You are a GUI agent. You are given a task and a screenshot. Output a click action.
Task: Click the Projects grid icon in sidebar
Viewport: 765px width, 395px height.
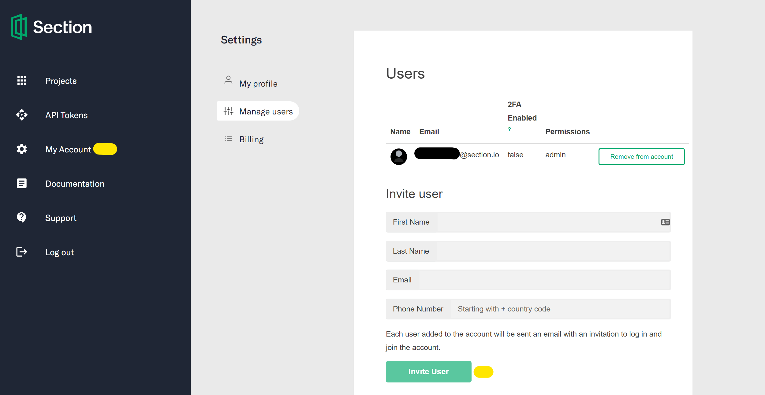[x=21, y=80]
